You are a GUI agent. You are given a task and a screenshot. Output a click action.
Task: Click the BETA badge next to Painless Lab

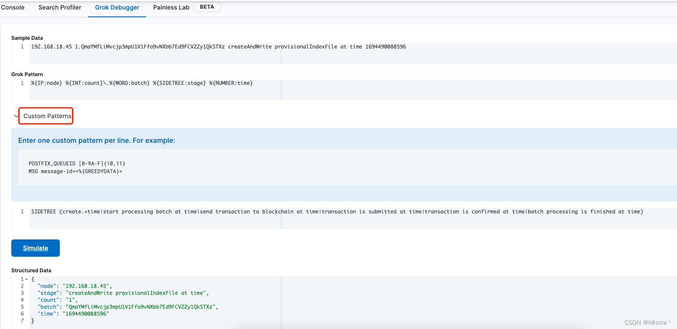tap(207, 7)
